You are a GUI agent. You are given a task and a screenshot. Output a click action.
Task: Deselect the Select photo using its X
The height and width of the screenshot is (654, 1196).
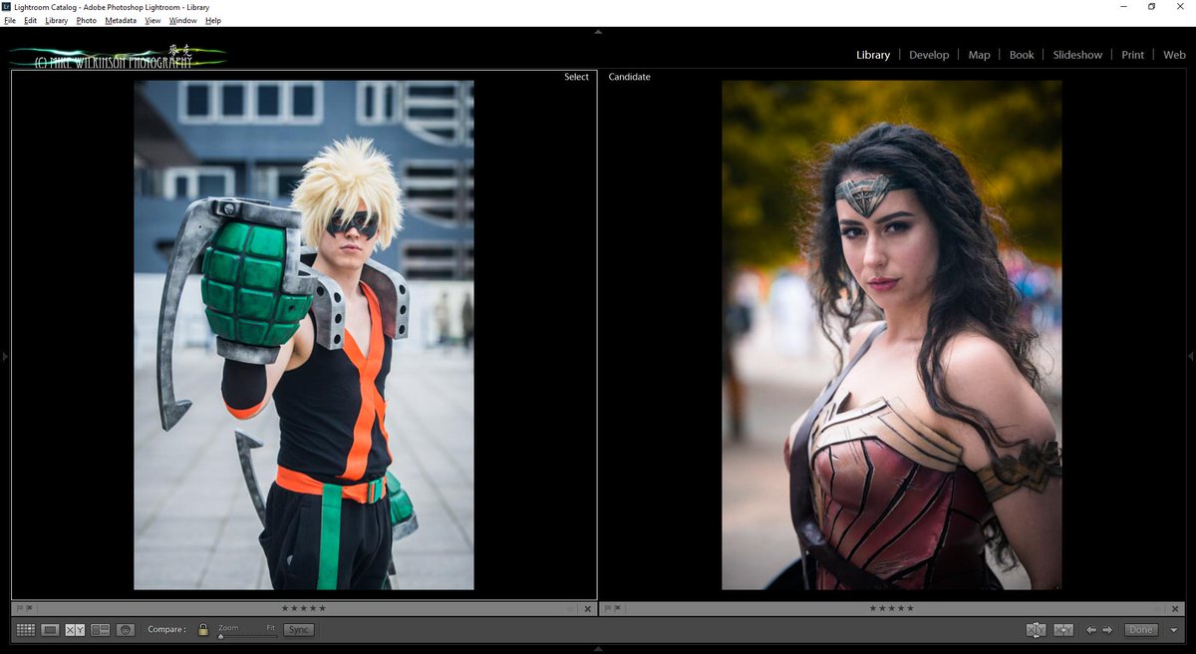587,608
